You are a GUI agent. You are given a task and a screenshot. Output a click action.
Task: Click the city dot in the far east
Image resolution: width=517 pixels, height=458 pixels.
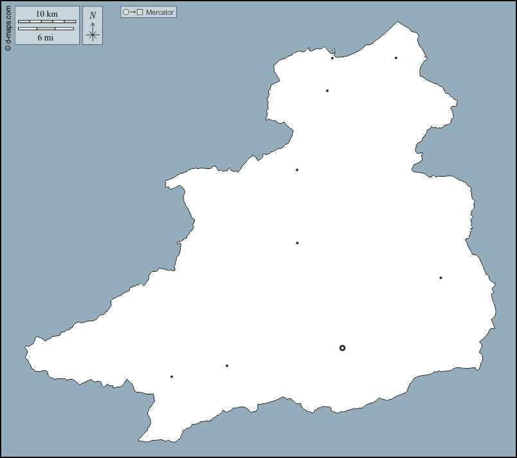[x=440, y=277]
